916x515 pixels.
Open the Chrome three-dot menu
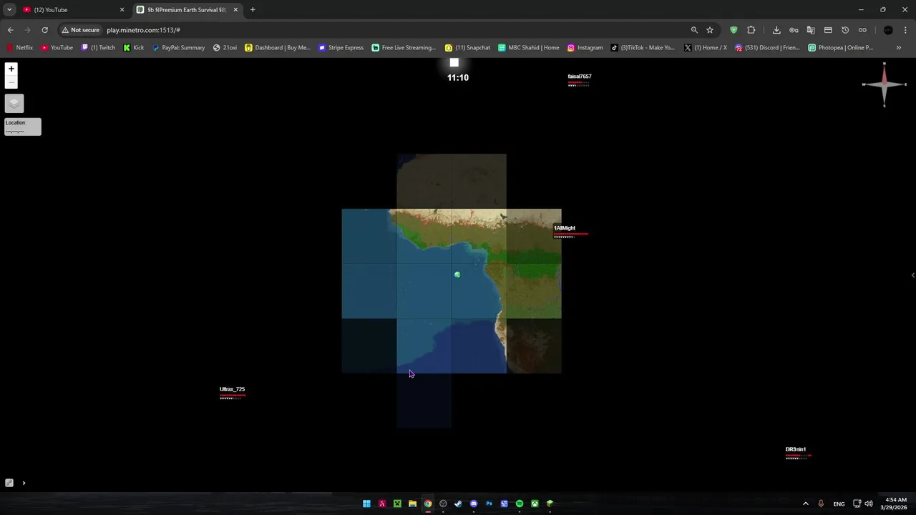[x=906, y=30]
